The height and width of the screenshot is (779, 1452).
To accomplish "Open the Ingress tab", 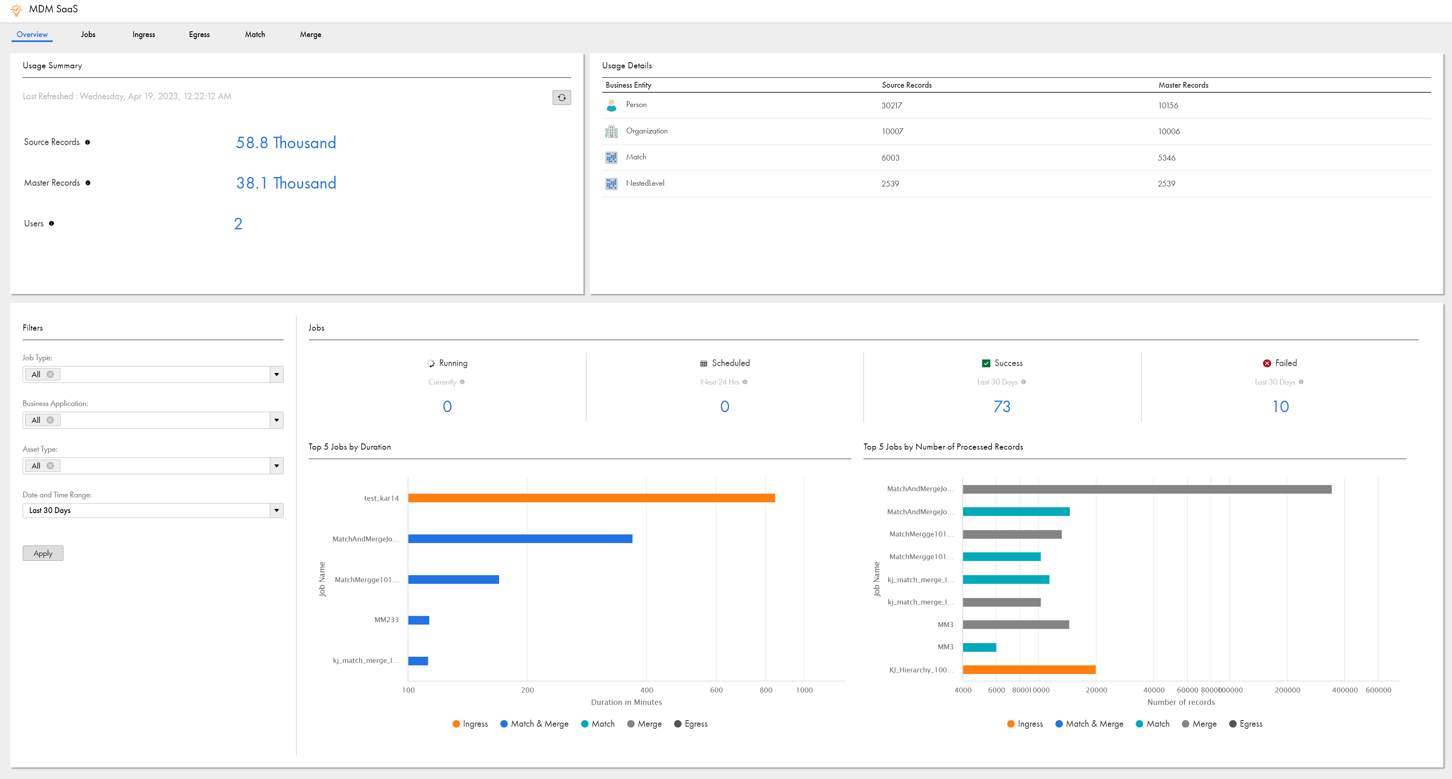I will (144, 35).
